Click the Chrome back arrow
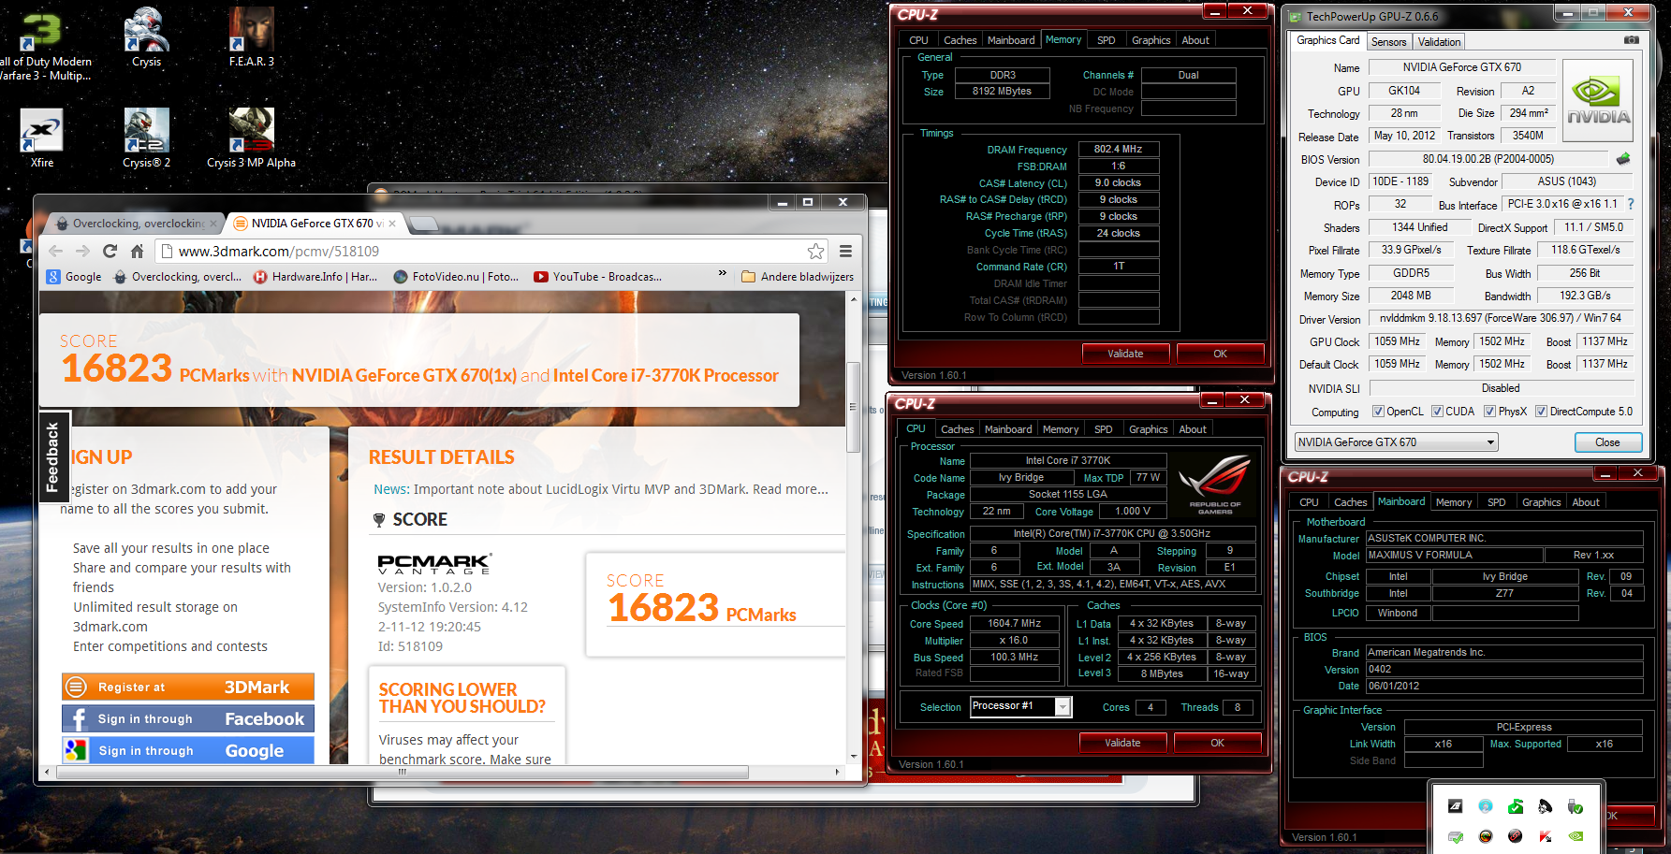Screen dimensions: 1671x854 tap(55, 251)
